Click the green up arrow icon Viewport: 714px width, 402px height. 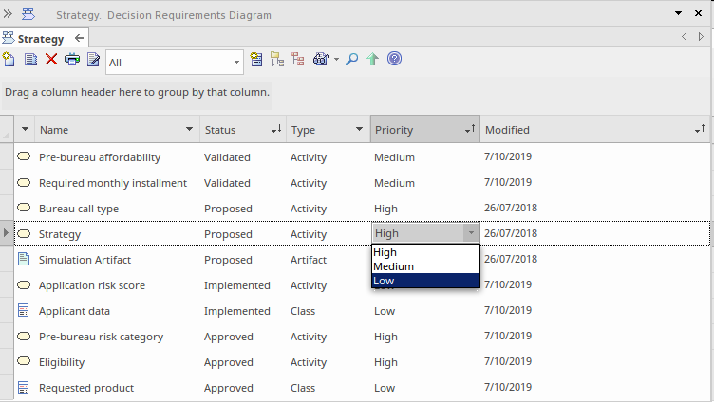click(x=372, y=60)
